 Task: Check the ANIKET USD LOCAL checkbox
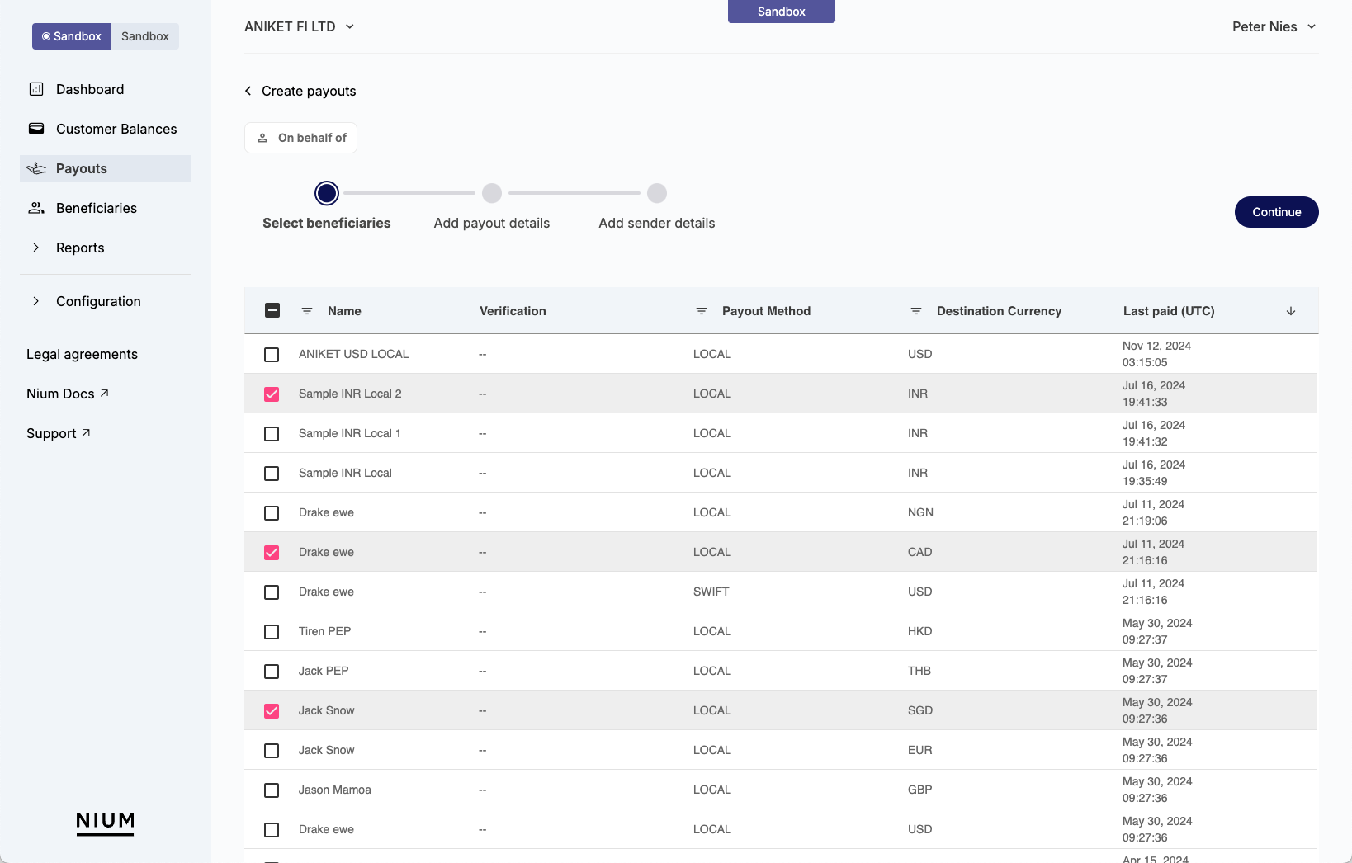point(272,355)
